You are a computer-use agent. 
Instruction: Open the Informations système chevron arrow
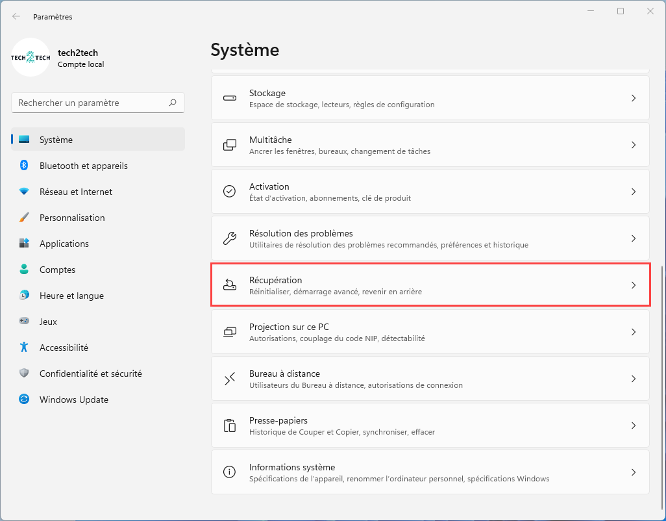pyautogui.click(x=634, y=472)
